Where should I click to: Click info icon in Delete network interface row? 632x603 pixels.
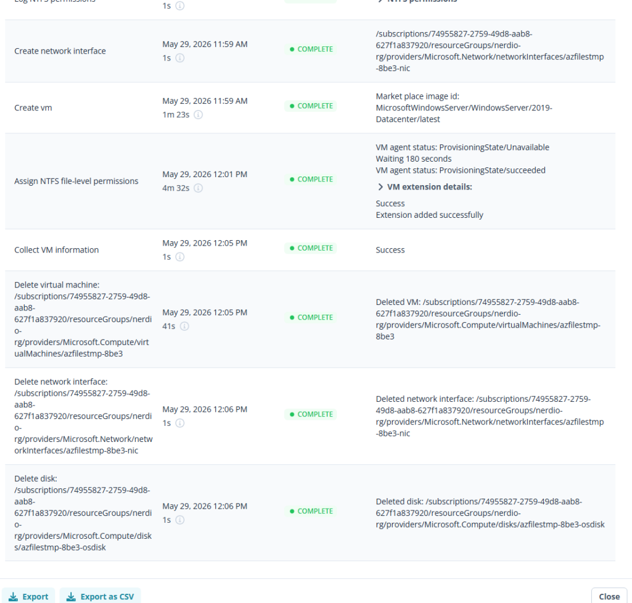[x=180, y=423]
